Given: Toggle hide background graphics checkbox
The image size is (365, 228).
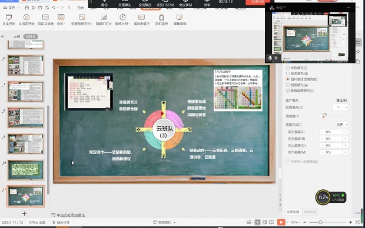Looking at the screenshot, I should point(288,90).
